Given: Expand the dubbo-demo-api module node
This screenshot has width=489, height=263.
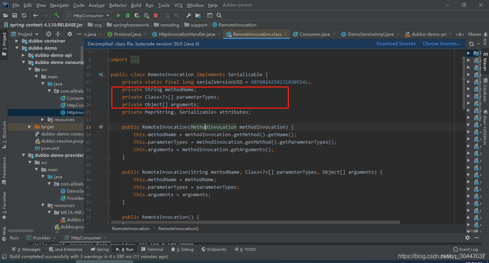Looking at the screenshot, I should (24, 55).
